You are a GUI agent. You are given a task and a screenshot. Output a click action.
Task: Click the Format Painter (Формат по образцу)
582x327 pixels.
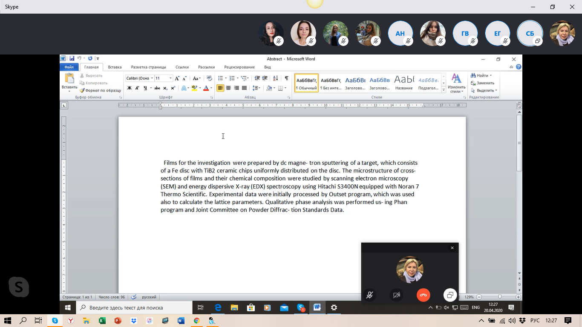101,90
